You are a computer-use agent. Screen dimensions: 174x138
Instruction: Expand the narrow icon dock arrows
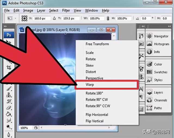point(143,26)
